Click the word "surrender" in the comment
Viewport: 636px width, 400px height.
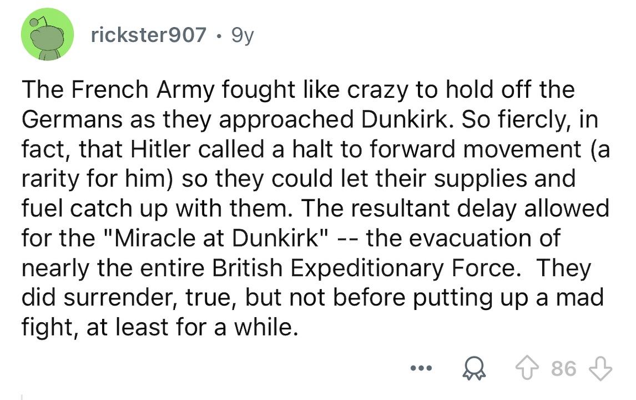pyautogui.click(x=120, y=298)
